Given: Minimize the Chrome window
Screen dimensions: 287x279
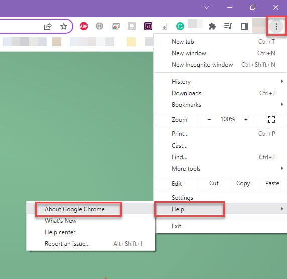Looking at the screenshot, I should point(230,8).
